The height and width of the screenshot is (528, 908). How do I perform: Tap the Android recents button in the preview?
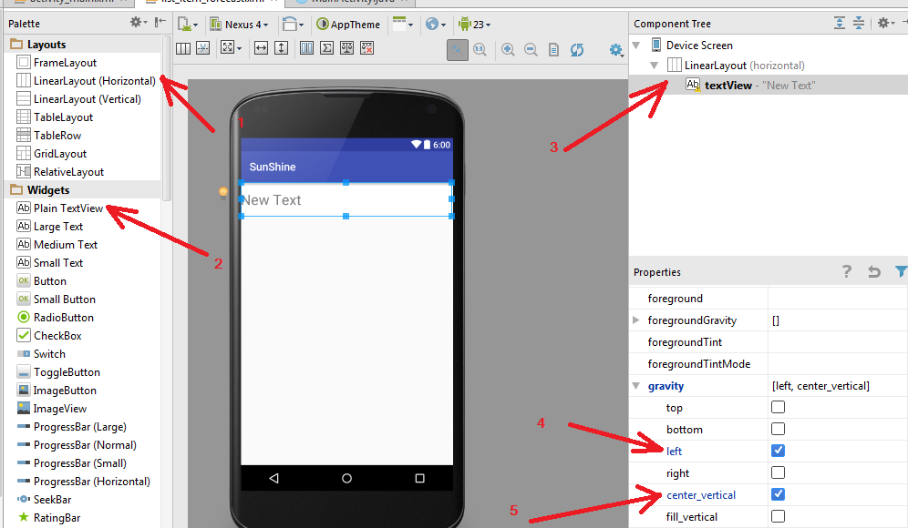pos(420,478)
